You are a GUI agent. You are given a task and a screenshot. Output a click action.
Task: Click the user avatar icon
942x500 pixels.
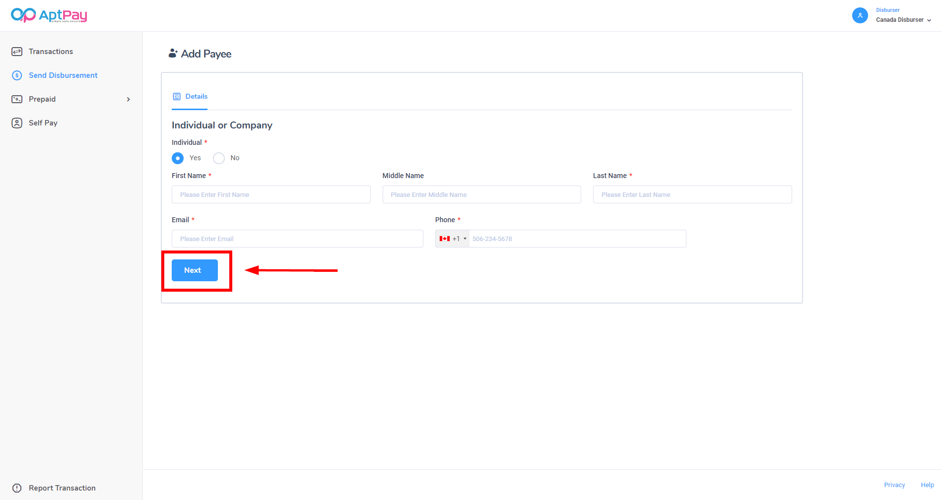(860, 15)
